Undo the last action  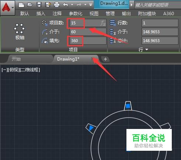pos(65,5)
